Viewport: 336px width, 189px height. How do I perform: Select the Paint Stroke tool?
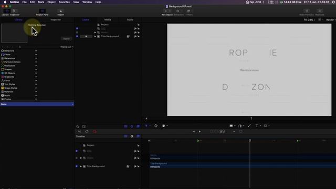click(249, 126)
